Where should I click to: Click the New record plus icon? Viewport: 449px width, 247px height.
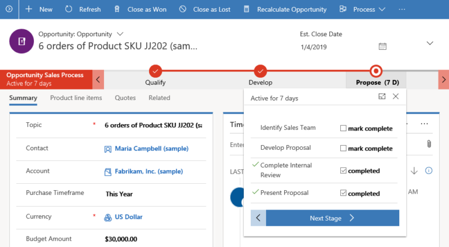pyautogui.click(x=29, y=9)
